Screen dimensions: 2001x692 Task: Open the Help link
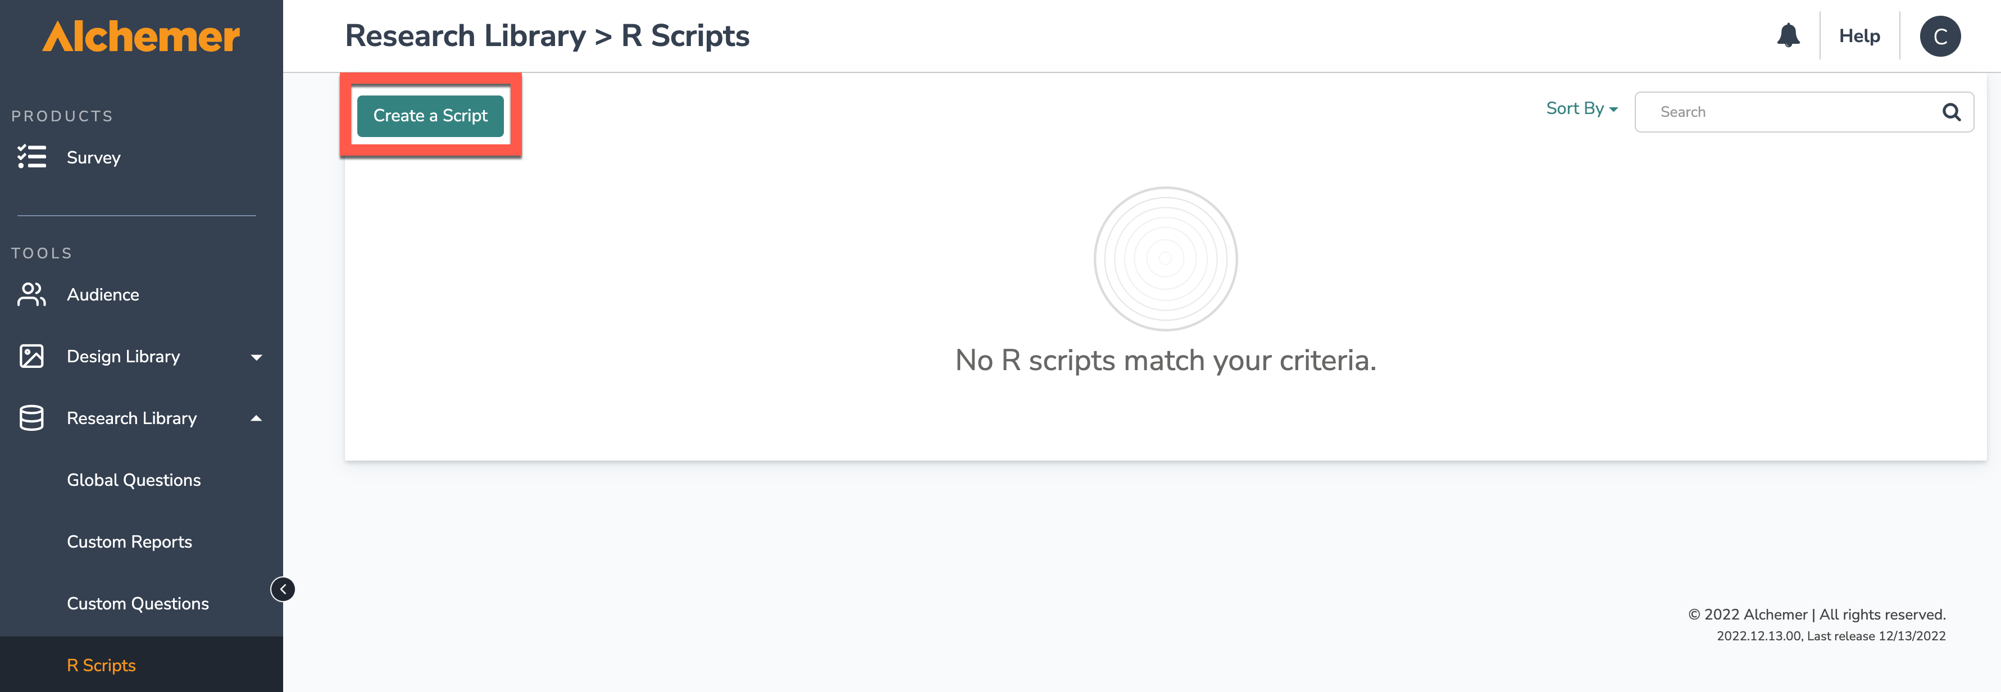[x=1859, y=37]
